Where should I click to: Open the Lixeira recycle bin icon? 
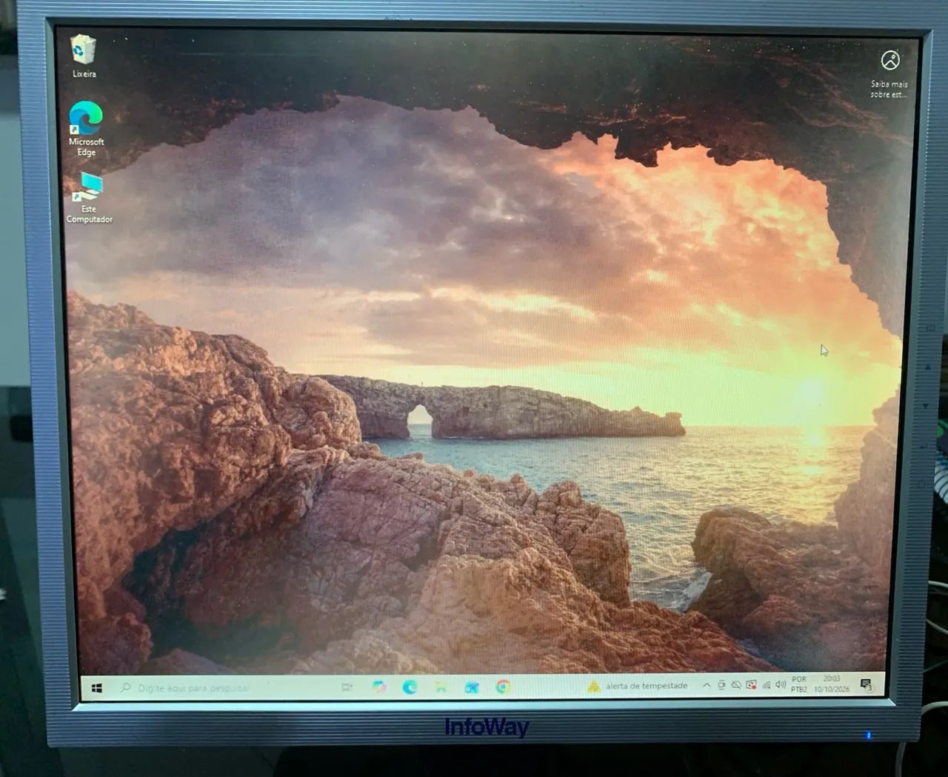pos(84,56)
